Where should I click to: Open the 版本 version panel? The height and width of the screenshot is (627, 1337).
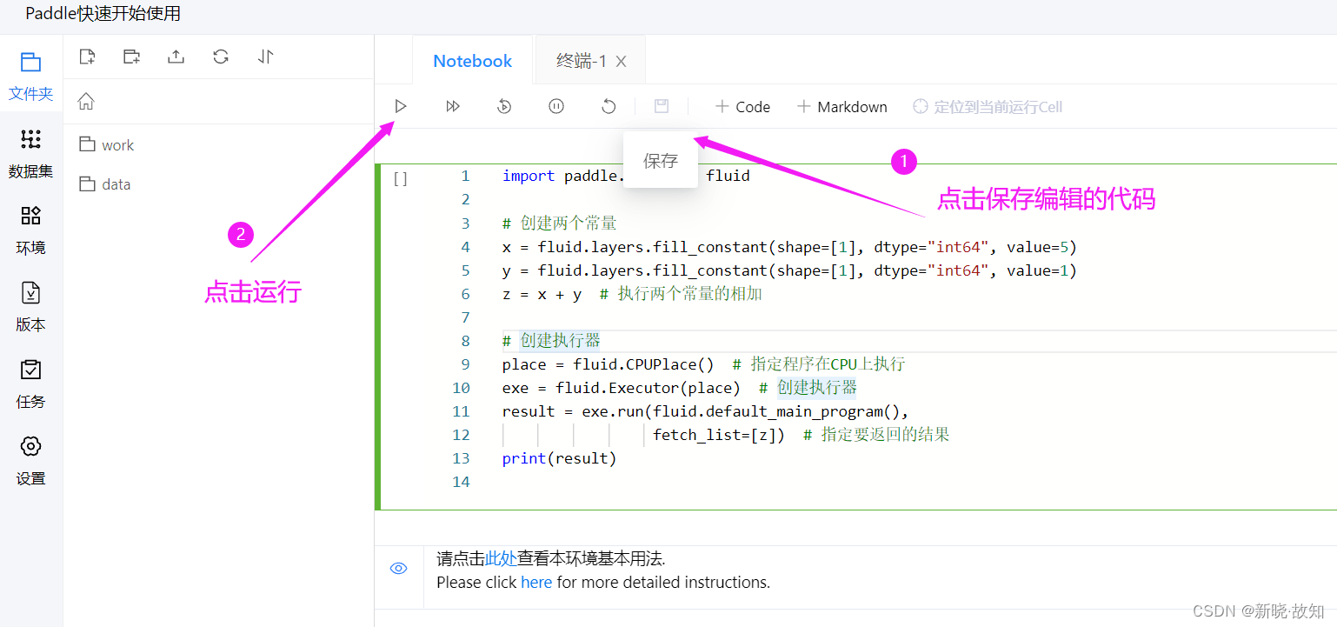coord(30,307)
